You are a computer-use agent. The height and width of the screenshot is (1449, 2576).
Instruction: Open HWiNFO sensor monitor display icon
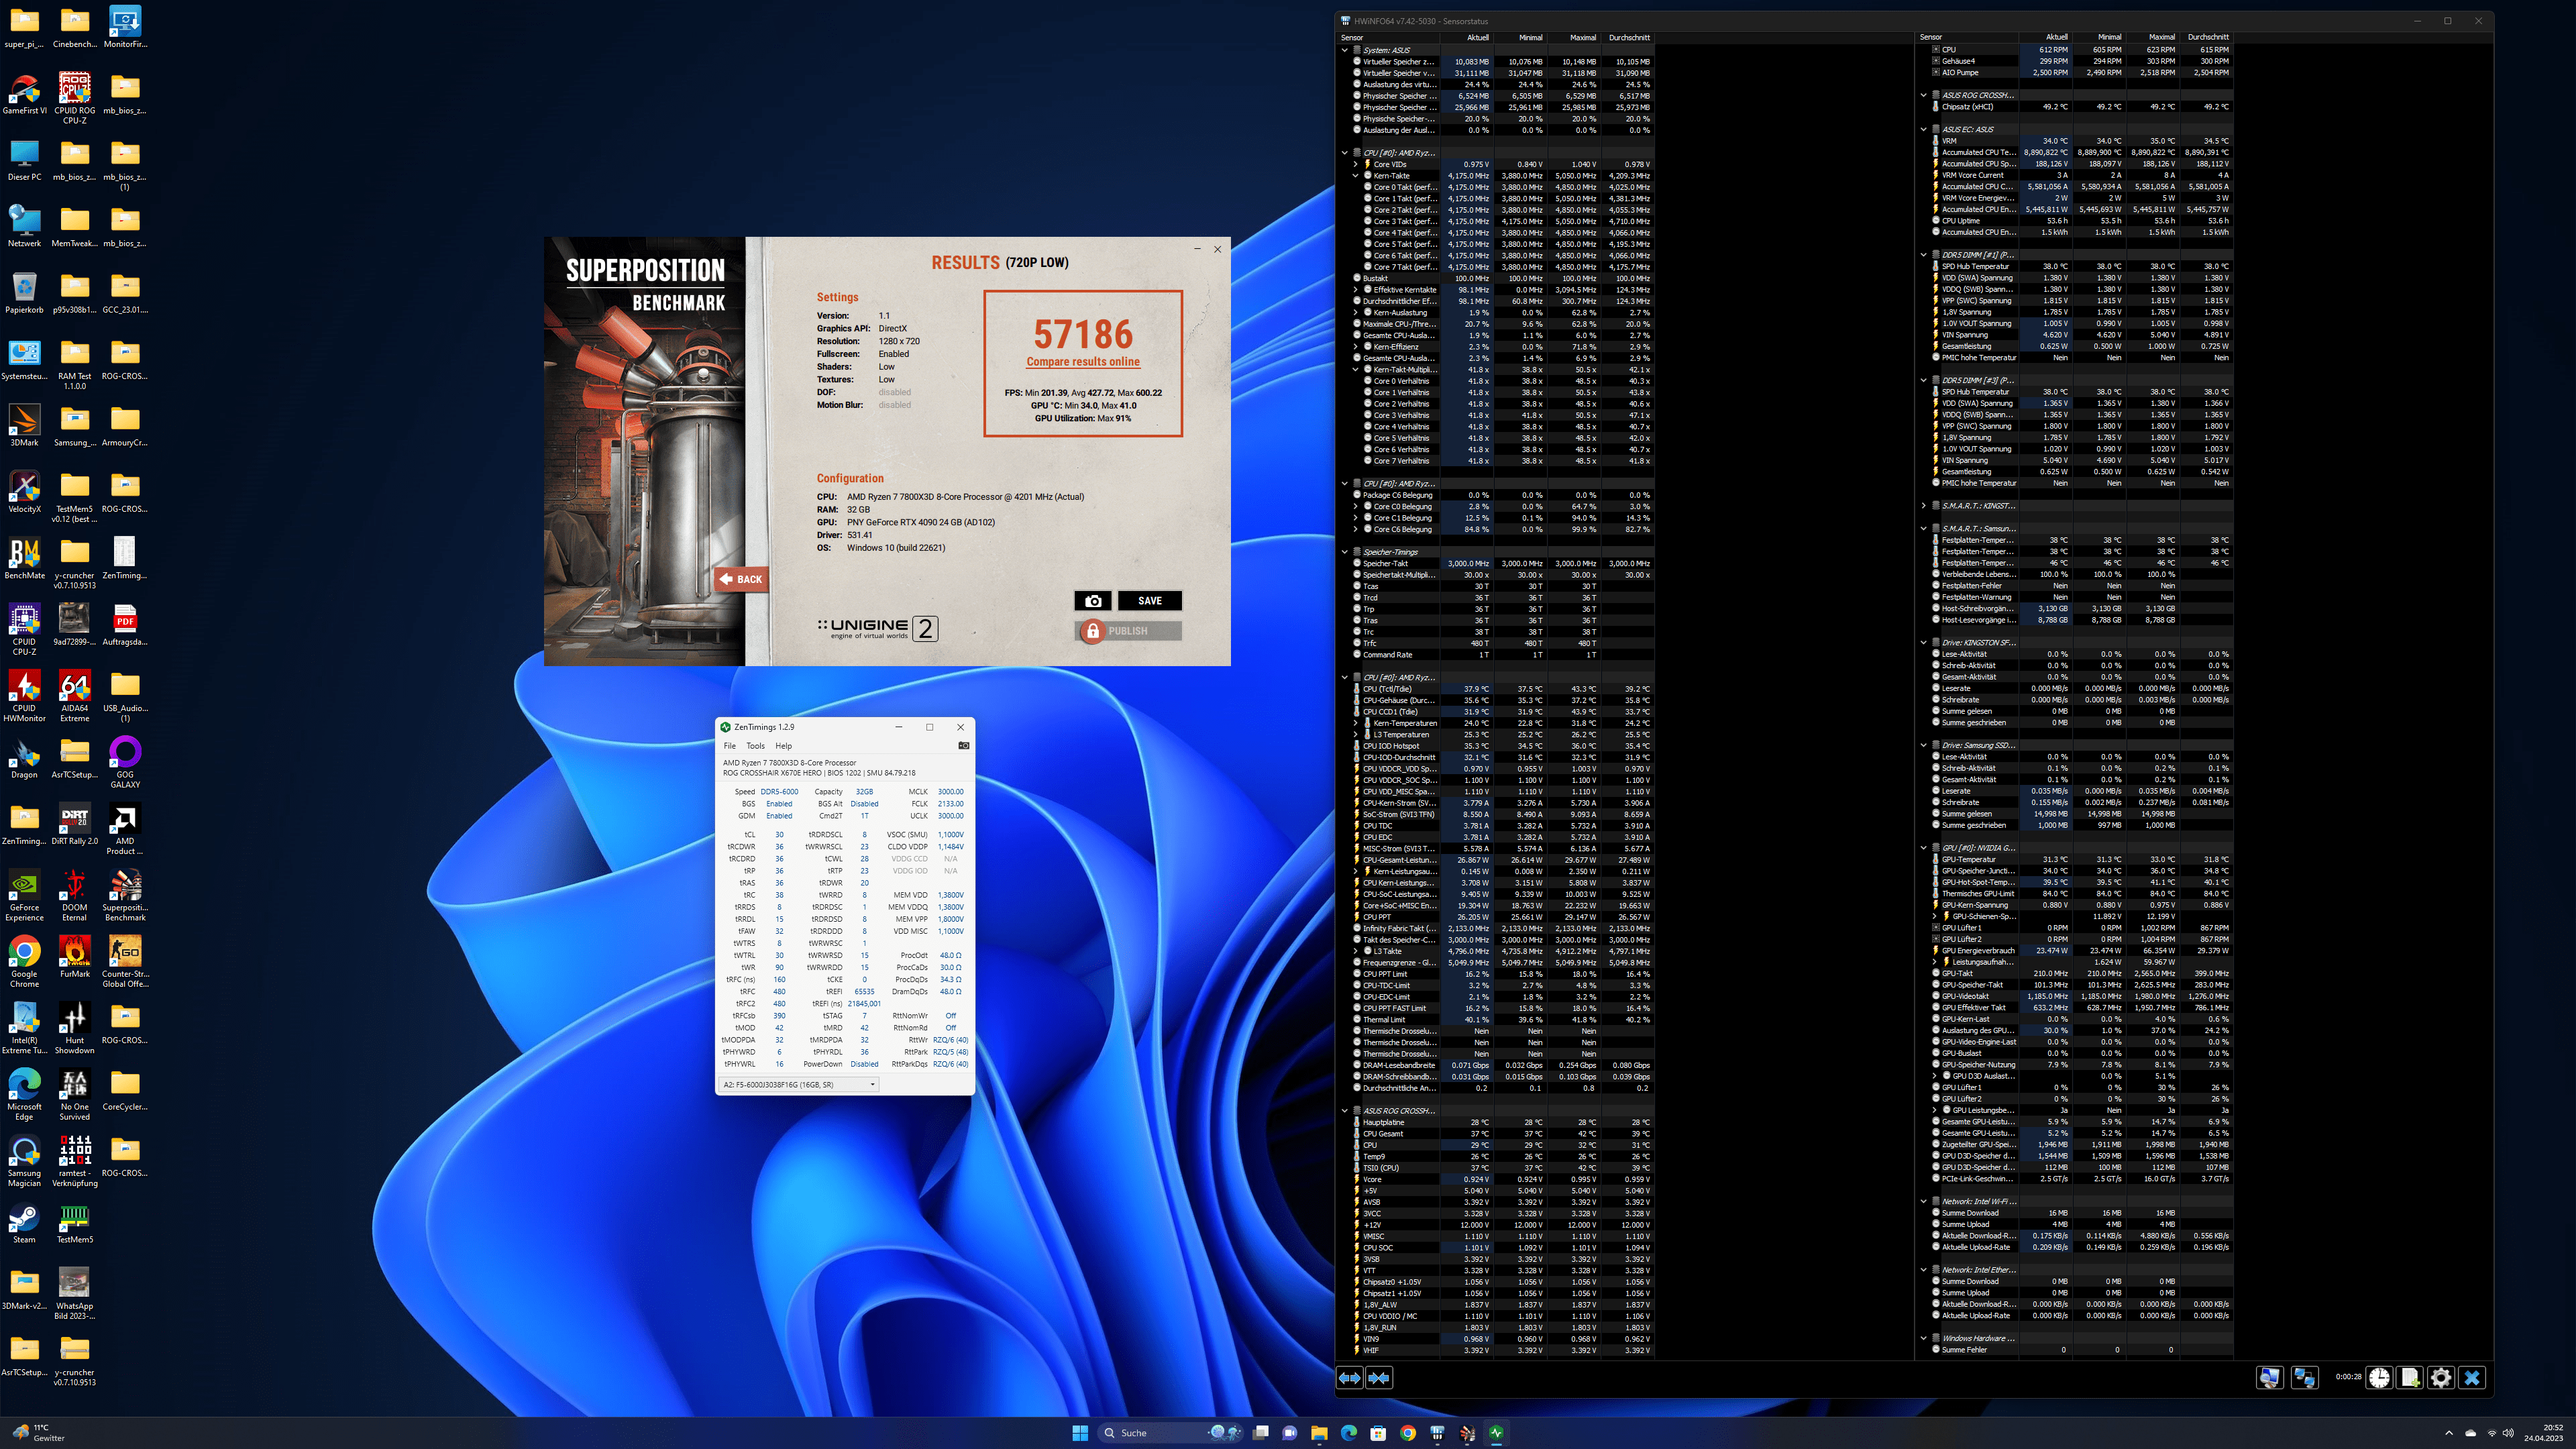tap(2269, 1378)
